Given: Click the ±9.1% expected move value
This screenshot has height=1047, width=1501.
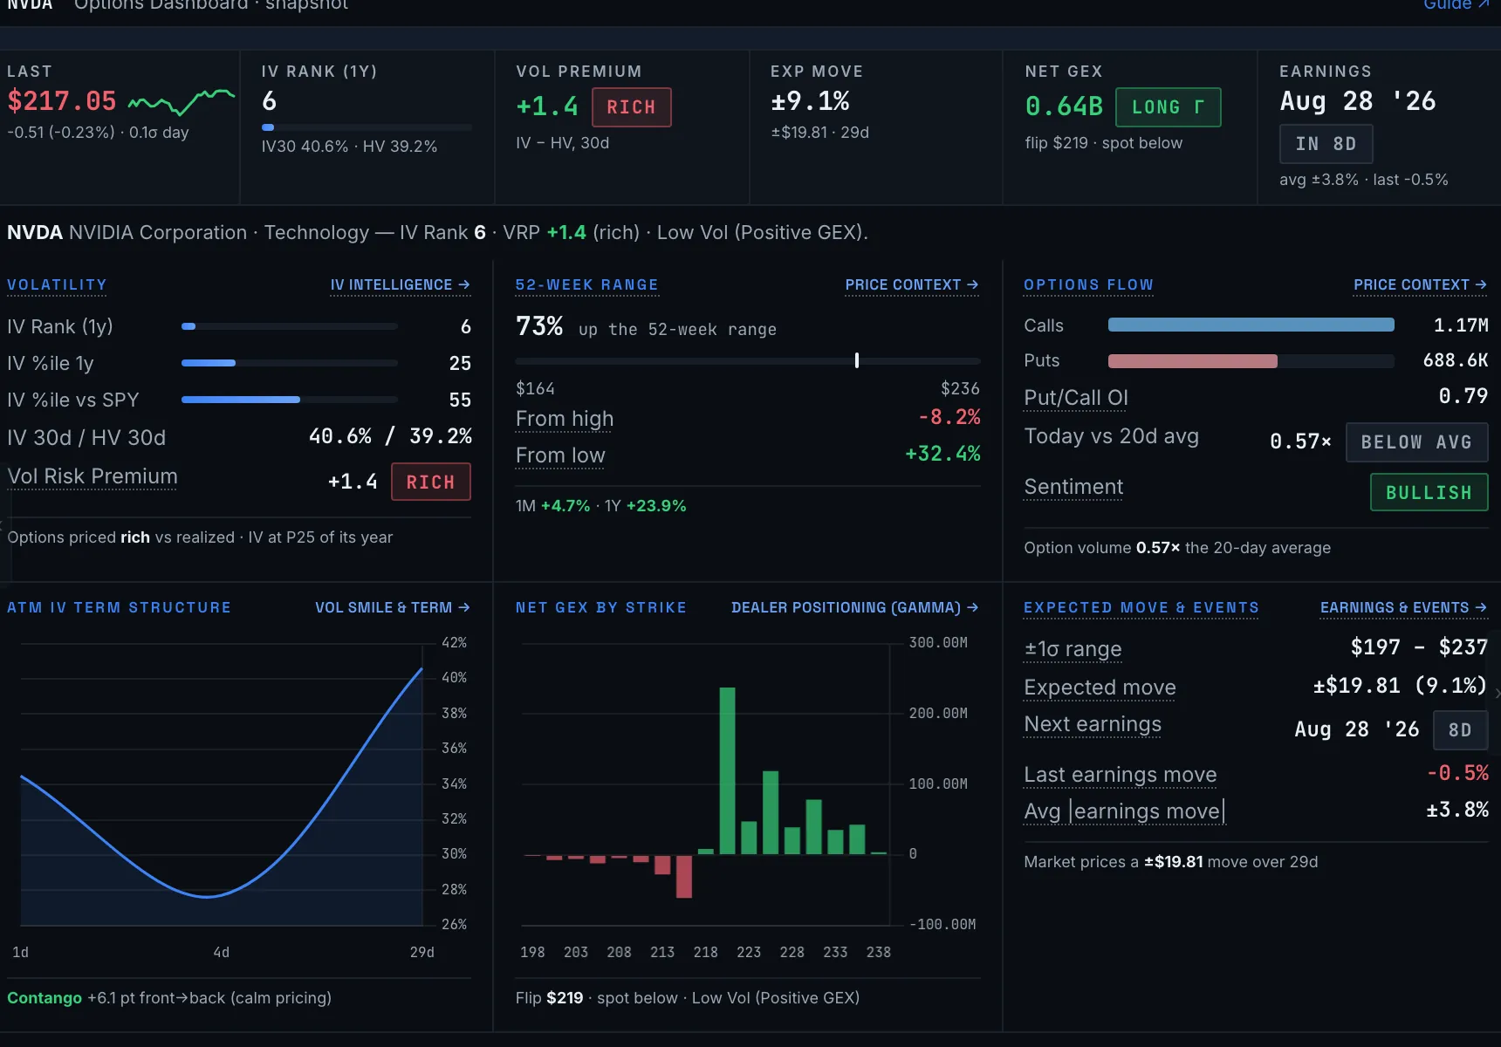Looking at the screenshot, I should point(810,101).
